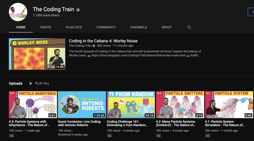
Task: Play the Particle Emitters thumbnail
Action: tap(180, 105)
